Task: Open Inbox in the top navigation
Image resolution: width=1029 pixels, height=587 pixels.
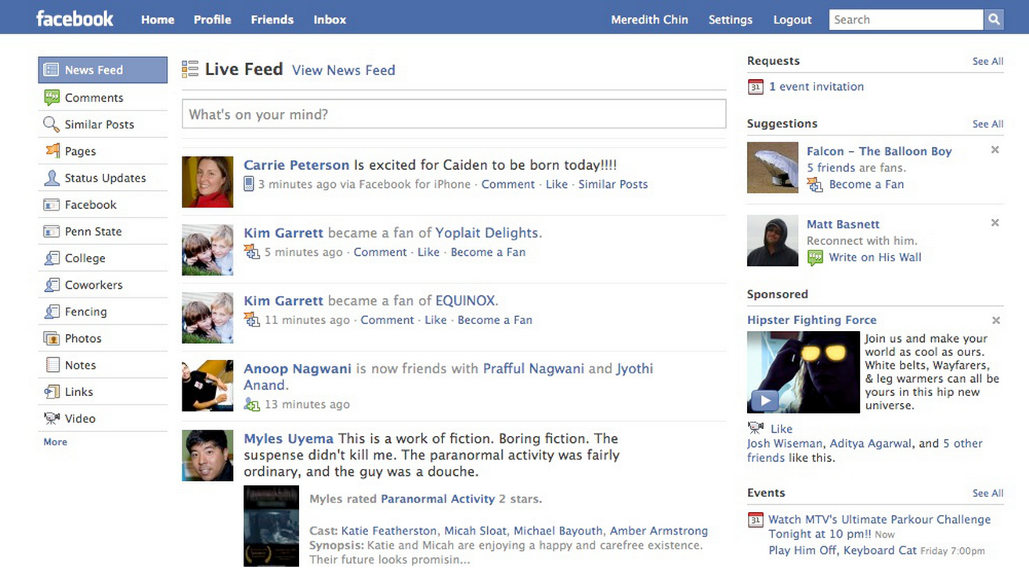Action: [330, 20]
